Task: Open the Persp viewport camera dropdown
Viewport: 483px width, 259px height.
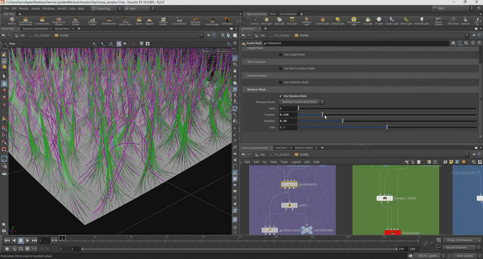Action: tap(207, 51)
